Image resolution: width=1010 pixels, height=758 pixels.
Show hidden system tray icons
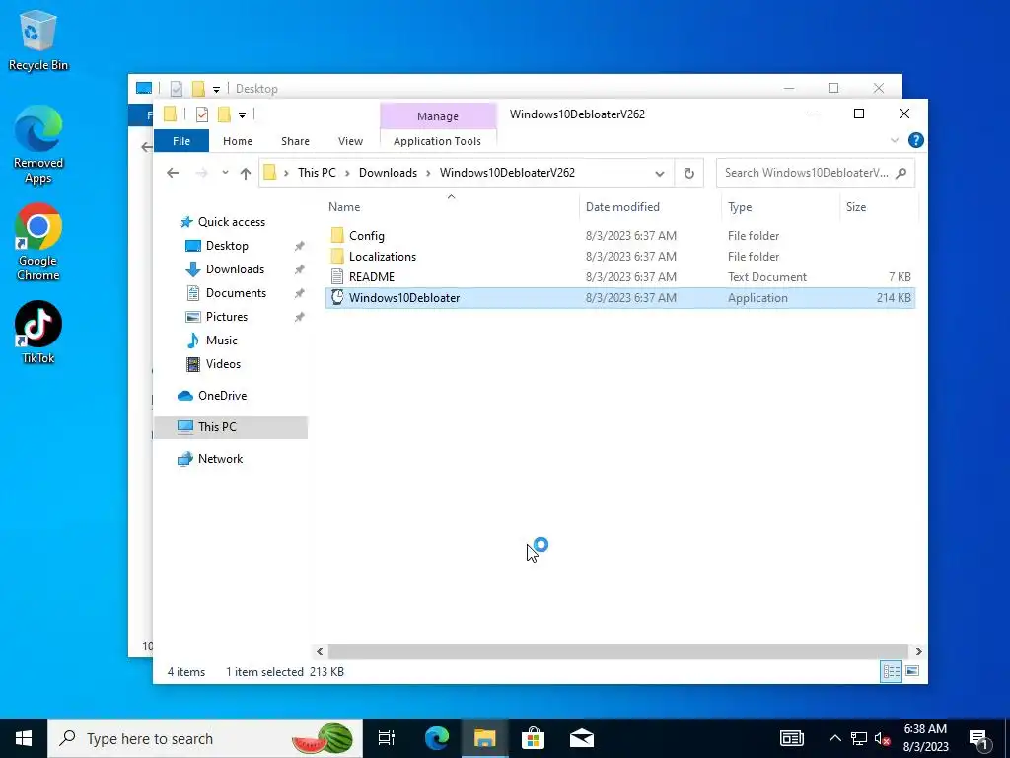coord(834,738)
